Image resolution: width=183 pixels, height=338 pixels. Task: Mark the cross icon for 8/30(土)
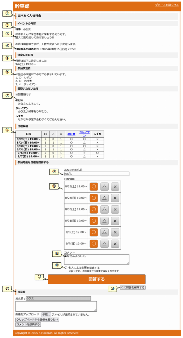(x=115, y=209)
